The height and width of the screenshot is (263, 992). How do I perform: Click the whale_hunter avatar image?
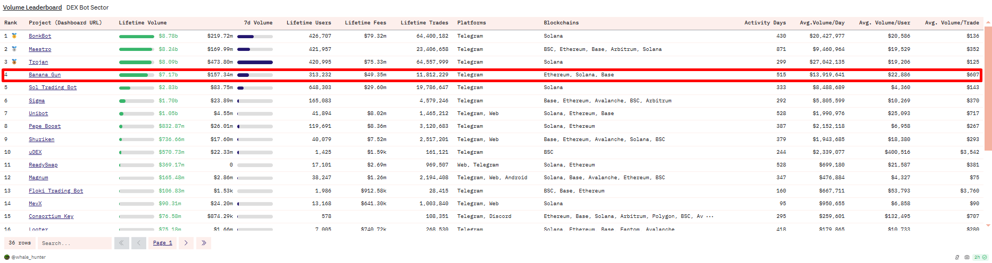[x=7, y=257]
